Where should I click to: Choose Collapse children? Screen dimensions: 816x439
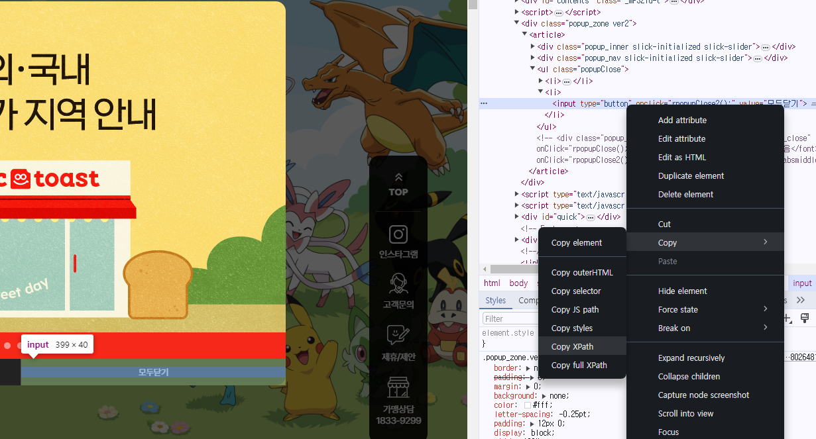tap(705, 376)
